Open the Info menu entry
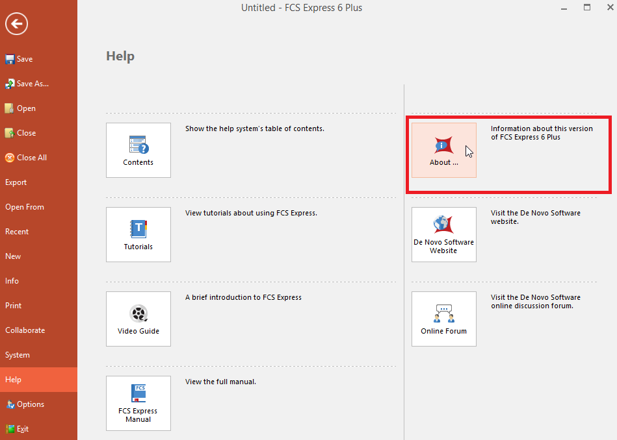The height and width of the screenshot is (440, 617). click(38, 281)
